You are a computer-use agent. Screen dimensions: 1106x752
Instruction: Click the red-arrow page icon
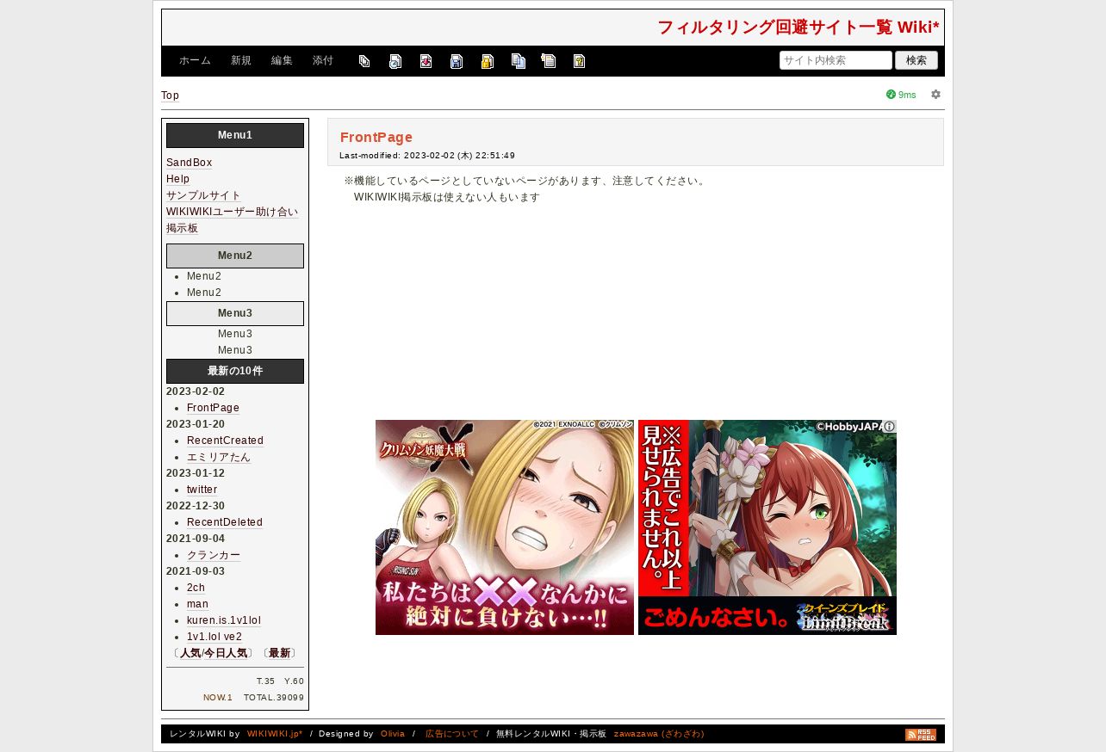coord(426,61)
